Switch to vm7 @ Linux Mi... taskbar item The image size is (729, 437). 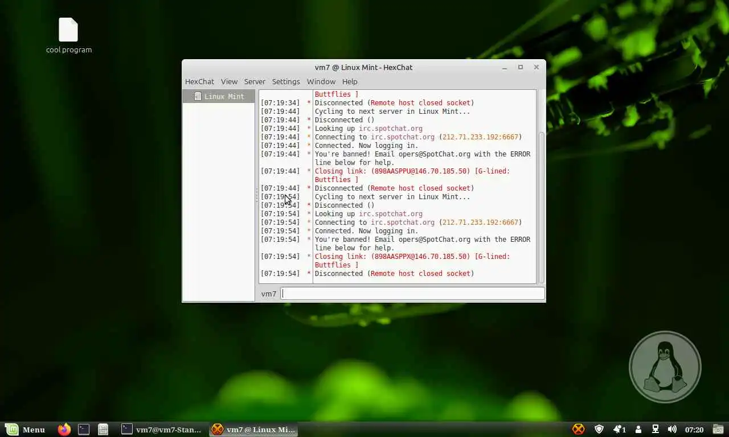[253, 430]
